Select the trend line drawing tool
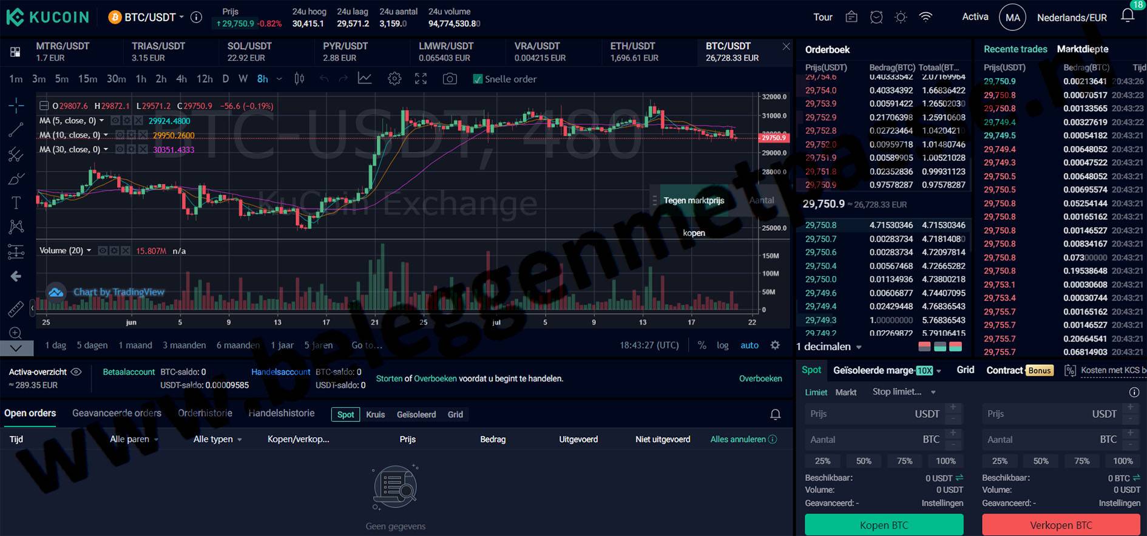The width and height of the screenshot is (1147, 536). (x=16, y=129)
